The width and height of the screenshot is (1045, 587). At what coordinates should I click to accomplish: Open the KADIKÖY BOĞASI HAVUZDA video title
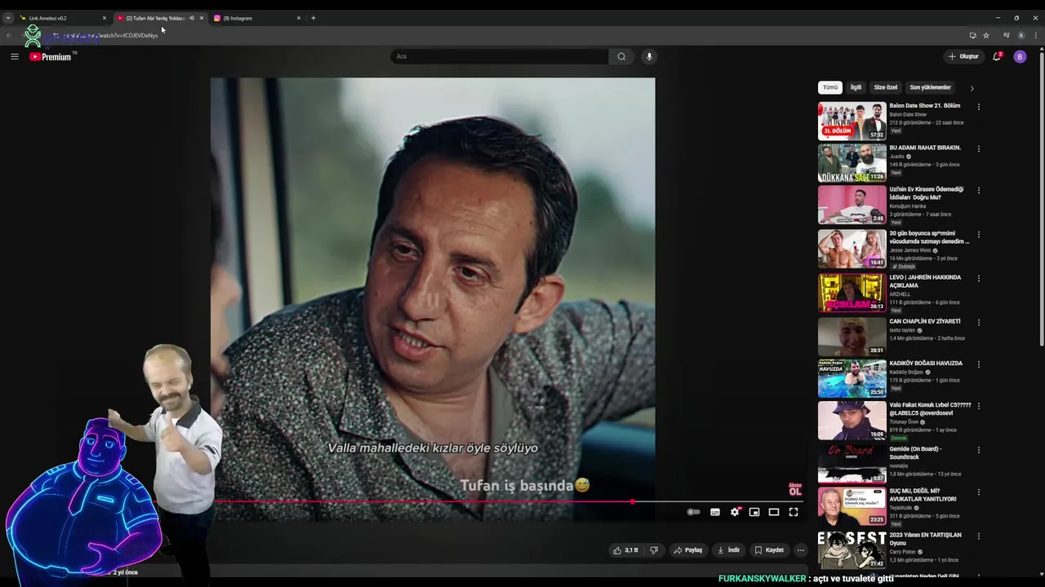926,363
